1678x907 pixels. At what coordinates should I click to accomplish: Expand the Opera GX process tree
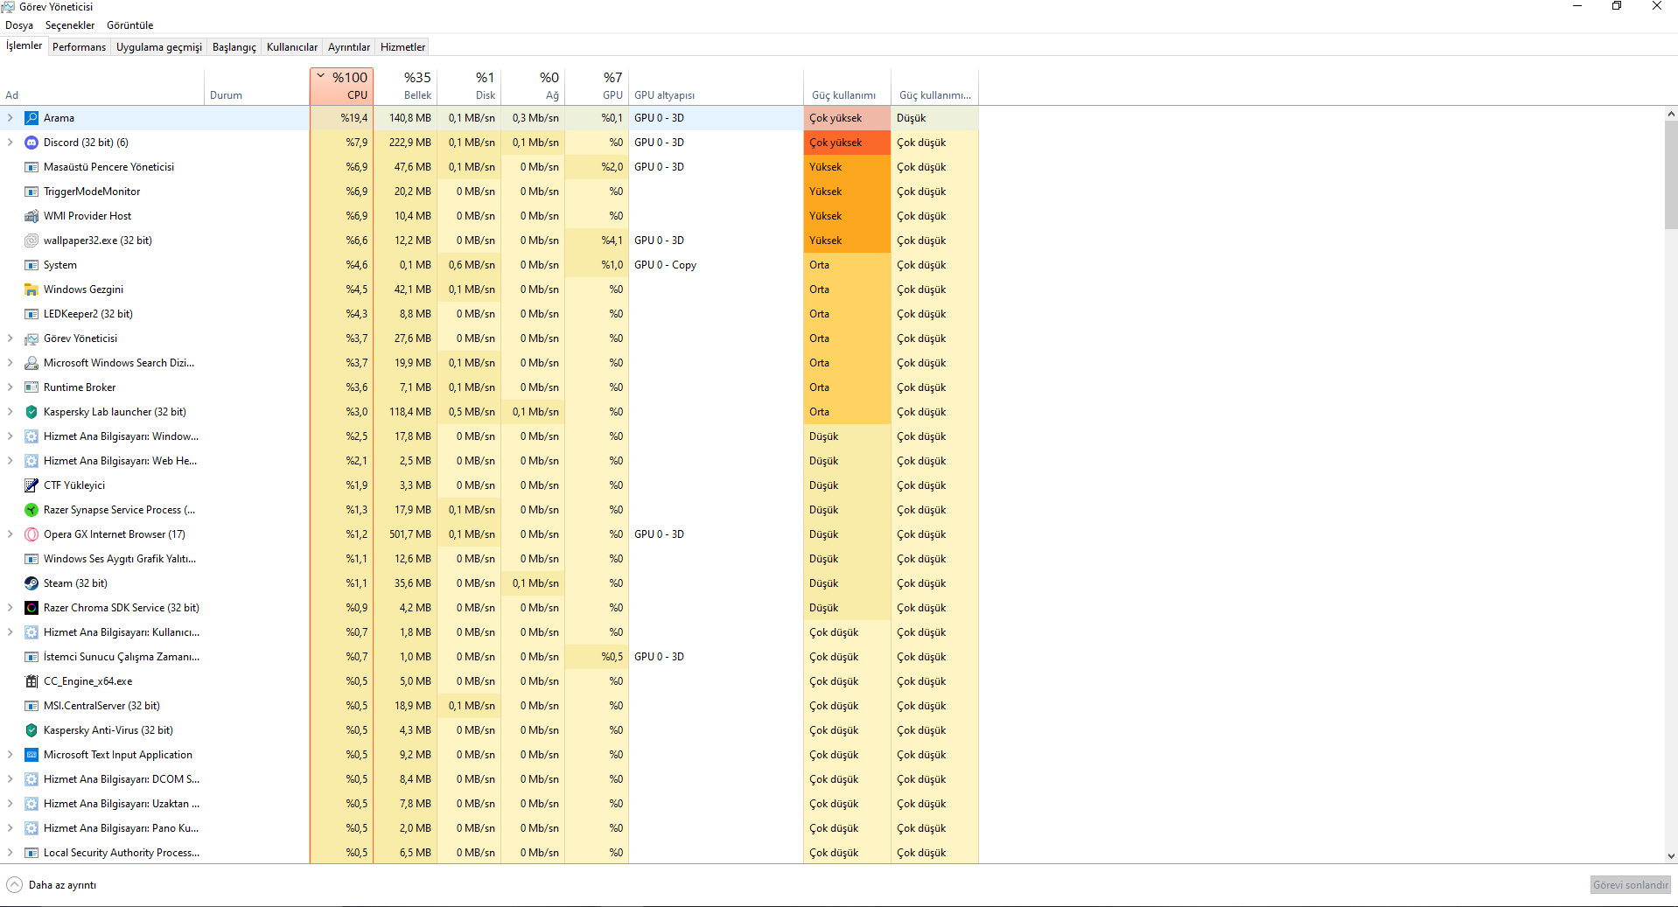coord(9,534)
